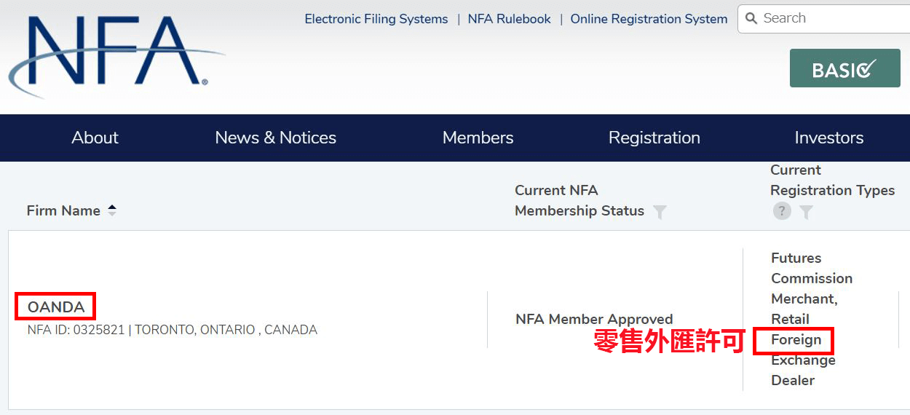This screenshot has width=910, height=415.
Task: Click Firm Name column header
Action: 63,210
